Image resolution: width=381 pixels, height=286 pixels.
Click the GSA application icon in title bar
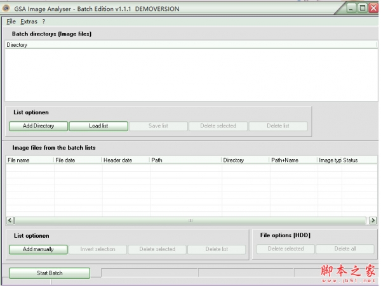pyautogui.click(x=6, y=8)
